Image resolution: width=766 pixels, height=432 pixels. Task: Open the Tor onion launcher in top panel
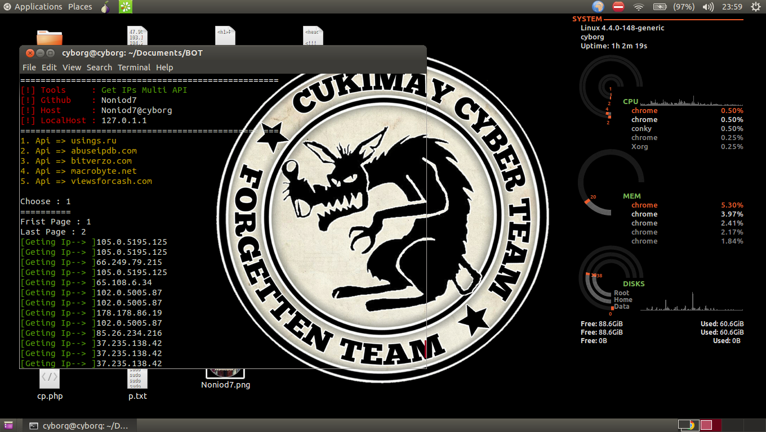[x=105, y=7]
